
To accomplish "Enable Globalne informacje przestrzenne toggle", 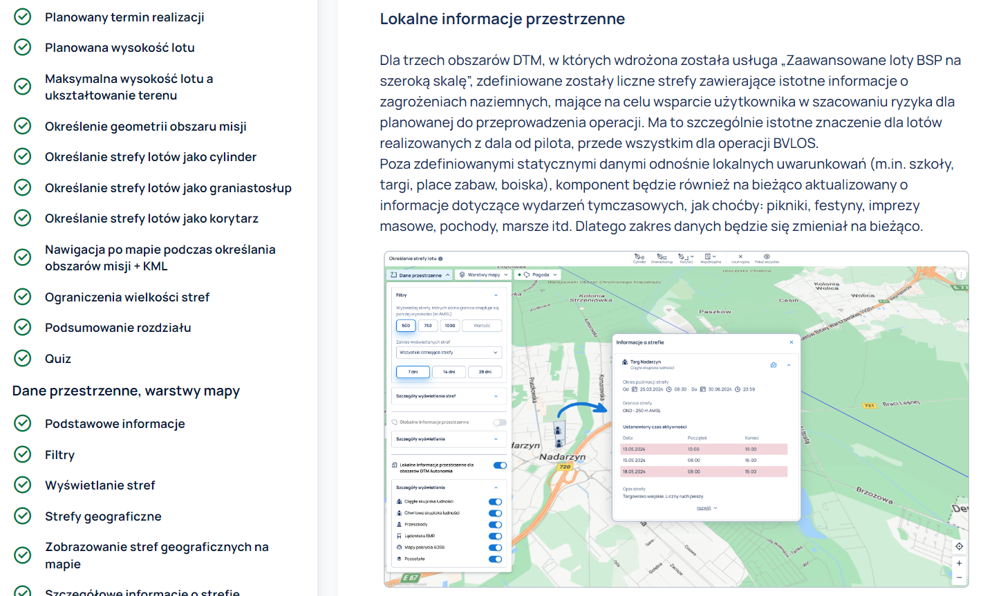I will (x=500, y=422).
